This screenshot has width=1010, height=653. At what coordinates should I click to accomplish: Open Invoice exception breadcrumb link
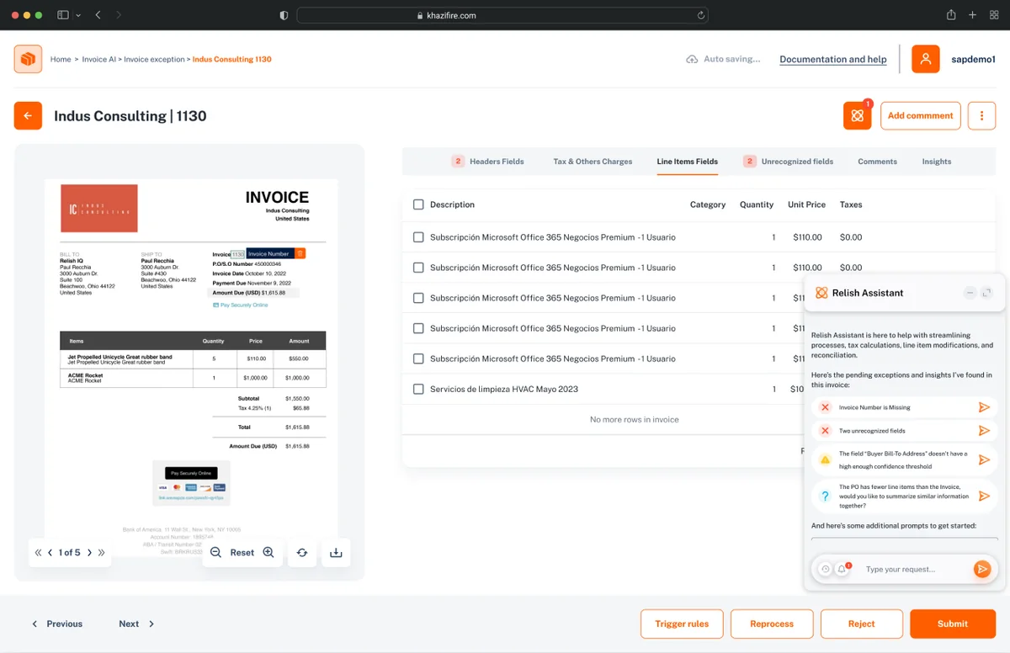tap(154, 60)
